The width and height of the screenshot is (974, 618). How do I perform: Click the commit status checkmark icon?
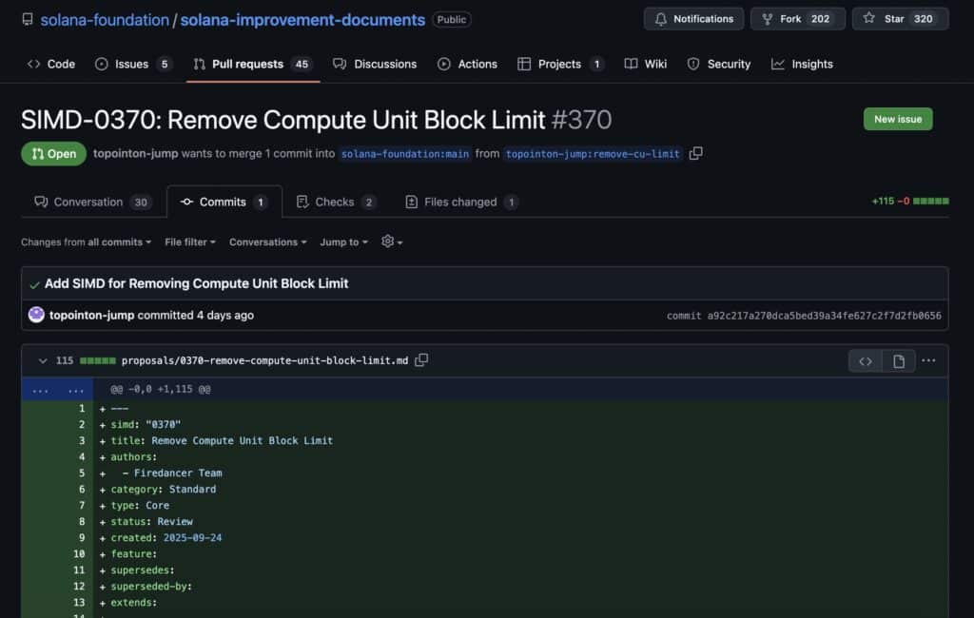click(x=34, y=284)
